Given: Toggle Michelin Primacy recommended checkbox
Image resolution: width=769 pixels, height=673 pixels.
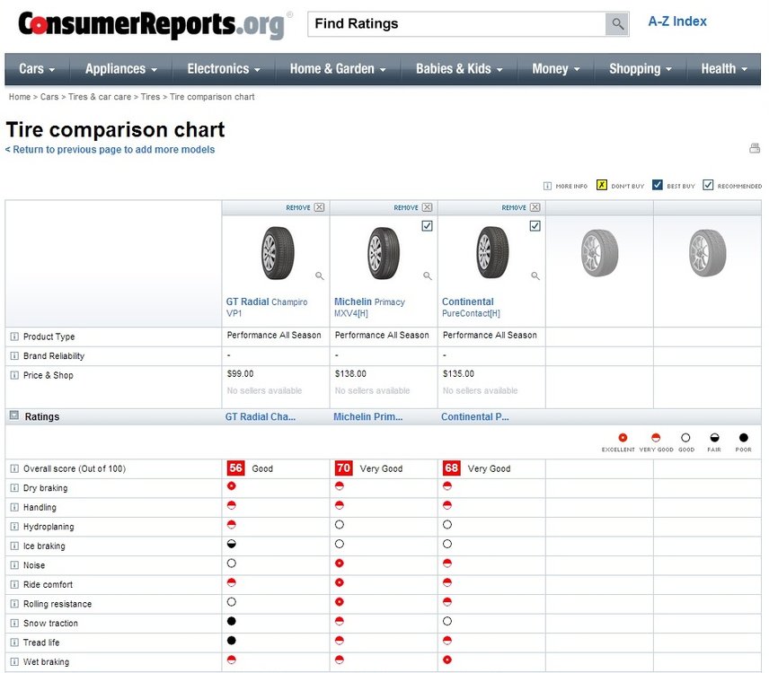Looking at the screenshot, I should tap(427, 226).
